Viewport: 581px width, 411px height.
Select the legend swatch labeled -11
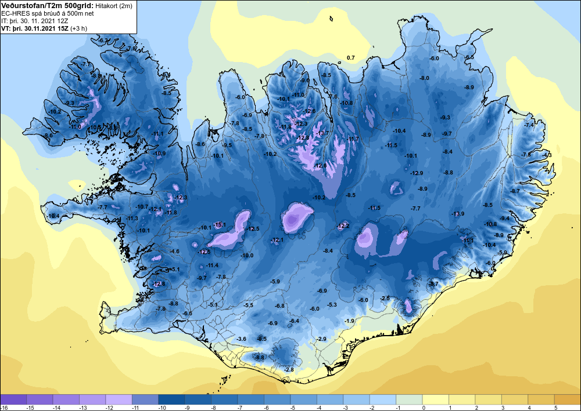pyautogui.click(x=145, y=399)
